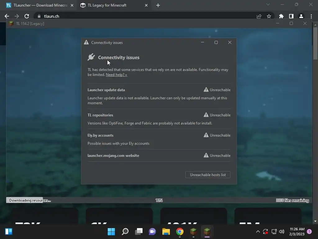The width and height of the screenshot is (318, 239).
Task: Maximize the Connectivity issues dialog
Action: coord(216,42)
